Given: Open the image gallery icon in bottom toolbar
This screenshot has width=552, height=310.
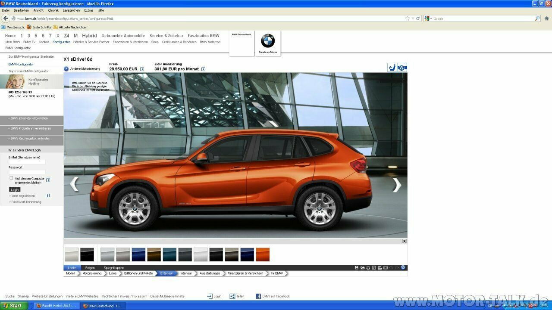Looking at the screenshot, I should click(x=362, y=267).
